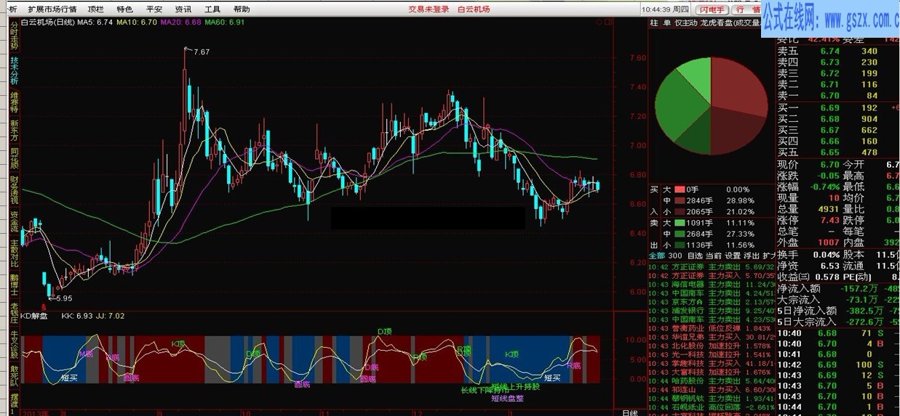
Task: Open the 老钱庄 sidebar tab
Action: tap(14, 314)
